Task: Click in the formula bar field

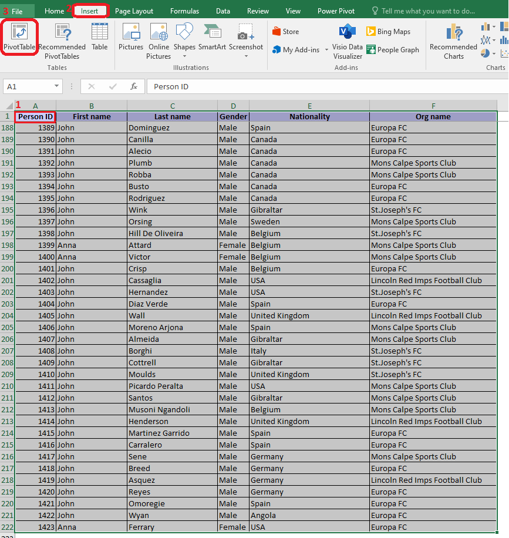Action: (323, 86)
